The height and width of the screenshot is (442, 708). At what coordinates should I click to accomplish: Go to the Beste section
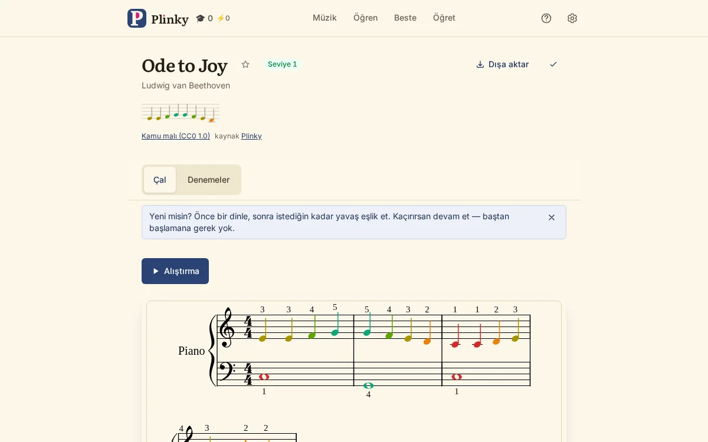(405, 18)
